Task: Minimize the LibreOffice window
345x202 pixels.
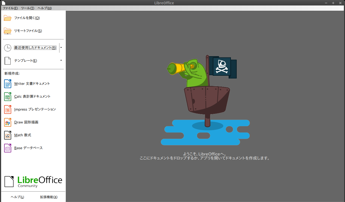Action: [326, 3]
